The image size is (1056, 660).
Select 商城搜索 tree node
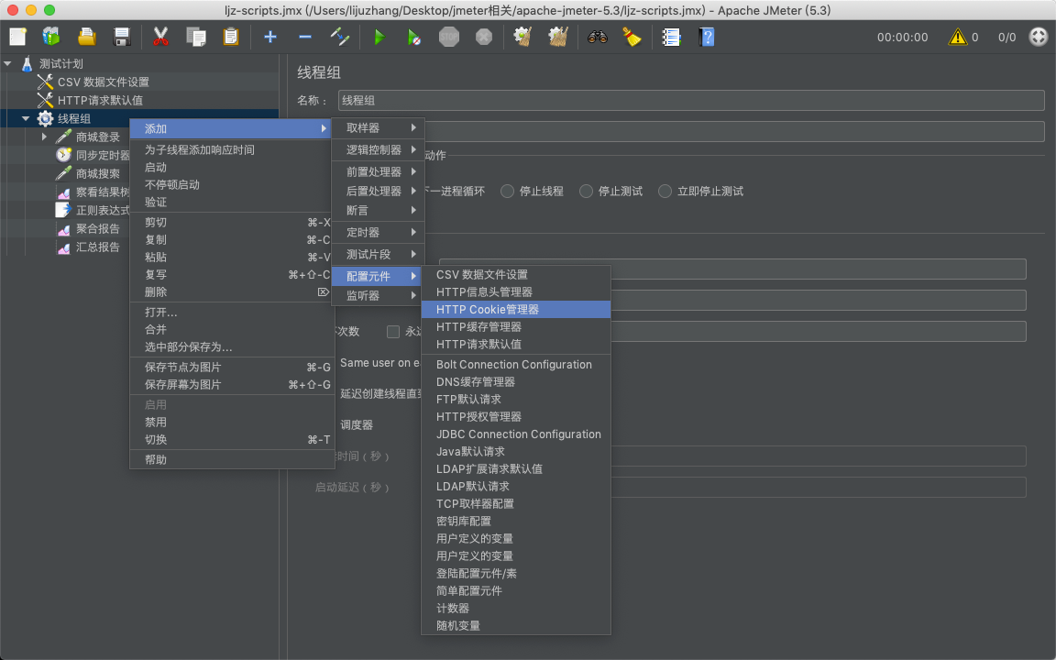[98, 173]
